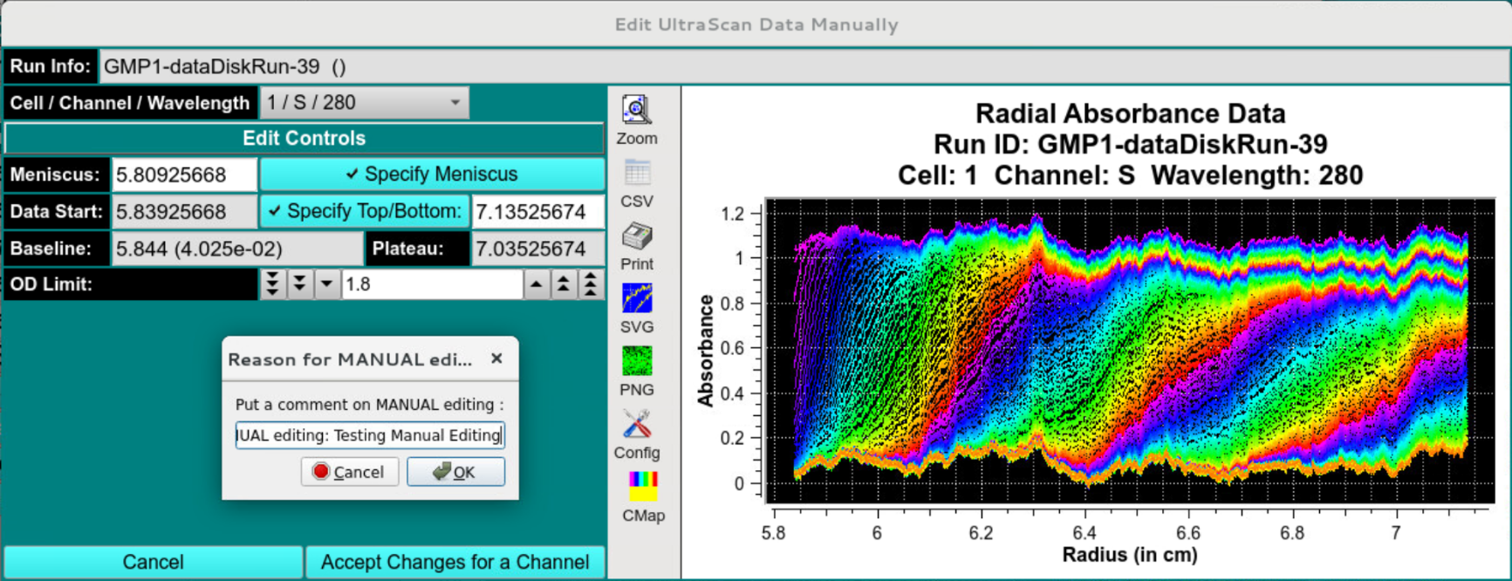Open Cell / Channel / Wavelength dropdown
The image size is (1512, 581).
click(364, 103)
